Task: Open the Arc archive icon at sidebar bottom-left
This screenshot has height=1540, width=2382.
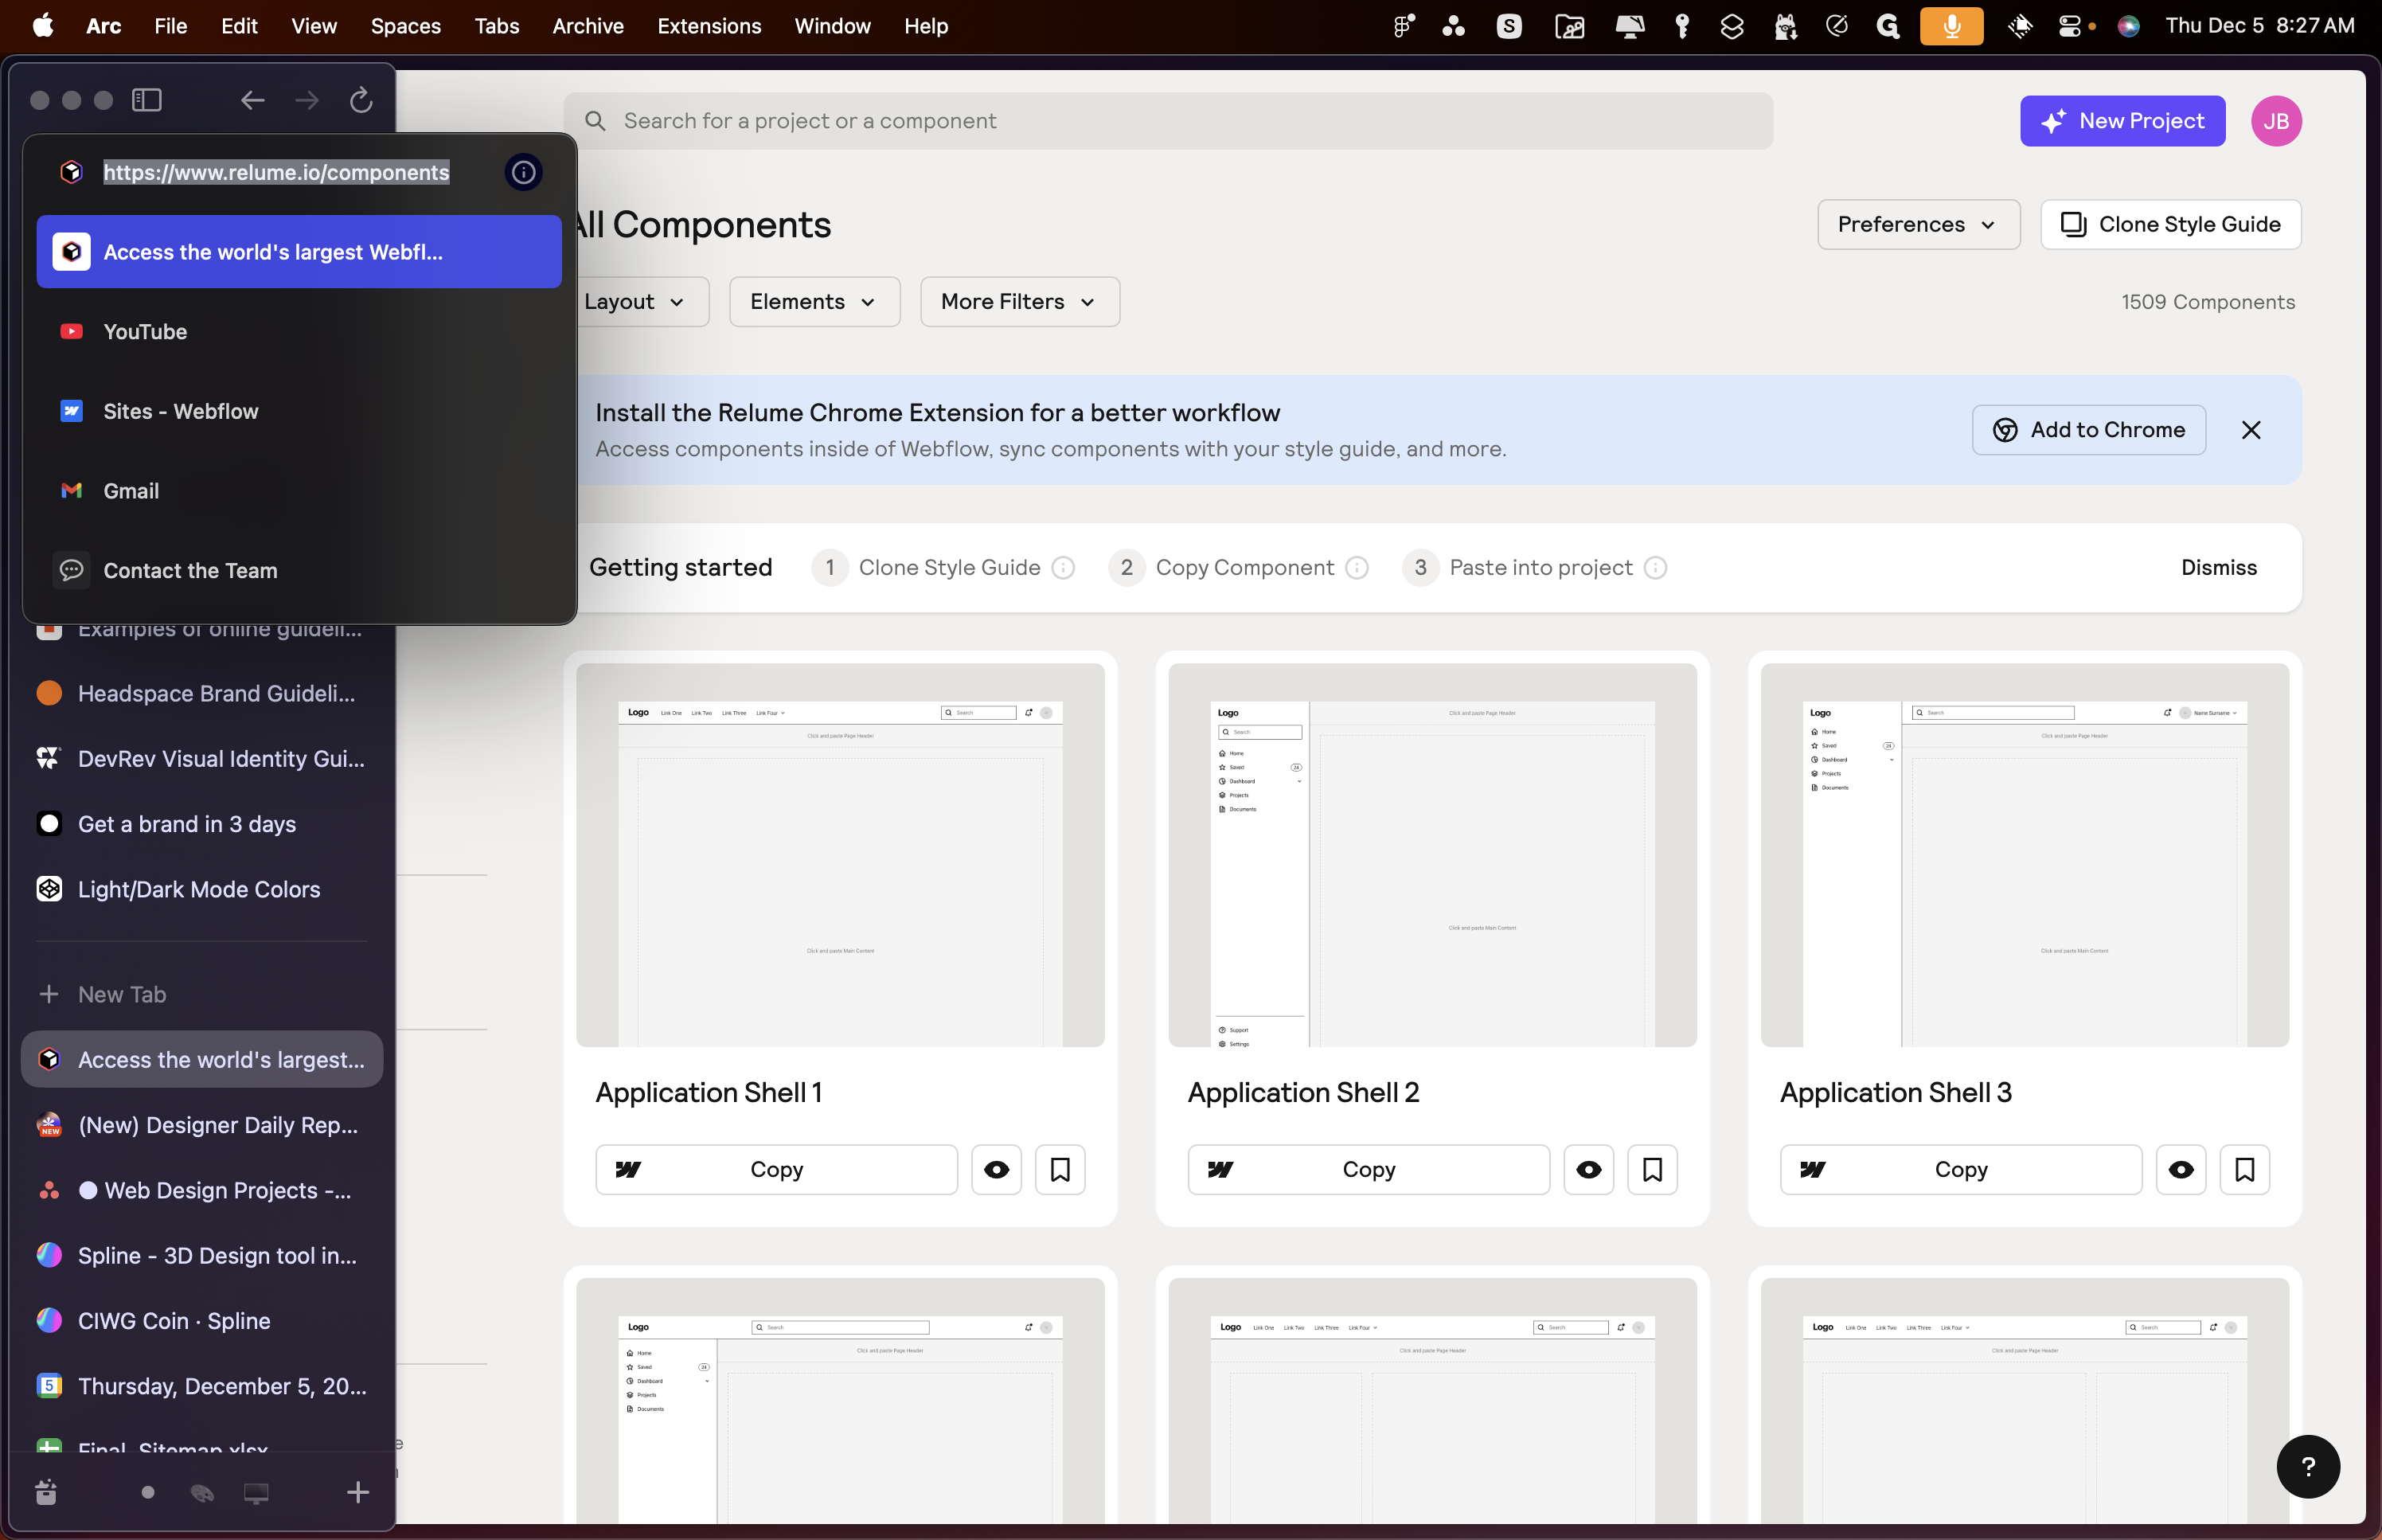Action: [46, 1492]
